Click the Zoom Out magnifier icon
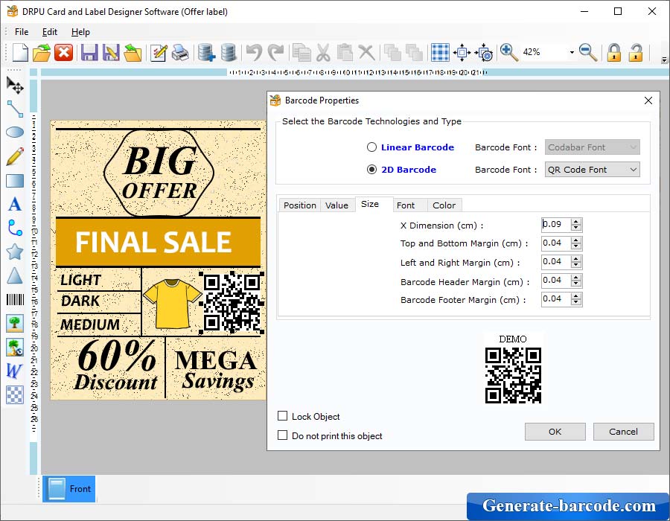 [x=588, y=53]
